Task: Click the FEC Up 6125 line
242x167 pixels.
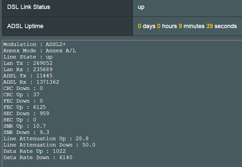Action: [25, 107]
